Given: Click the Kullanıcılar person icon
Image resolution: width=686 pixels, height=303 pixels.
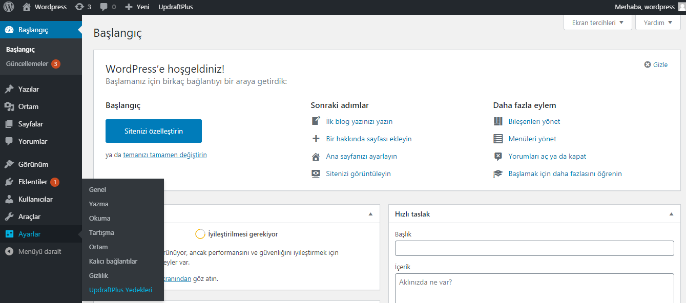Looking at the screenshot, I should click(9, 199).
